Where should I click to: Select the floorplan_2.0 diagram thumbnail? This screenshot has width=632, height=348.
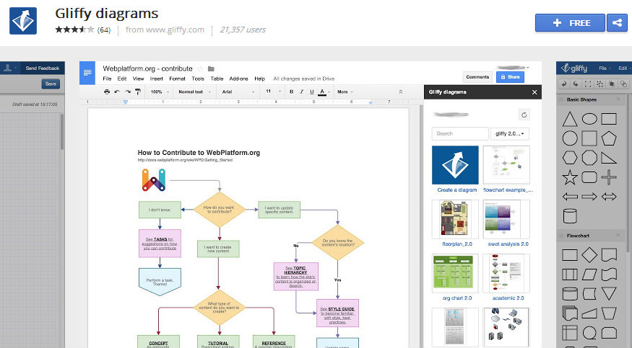coord(455,220)
